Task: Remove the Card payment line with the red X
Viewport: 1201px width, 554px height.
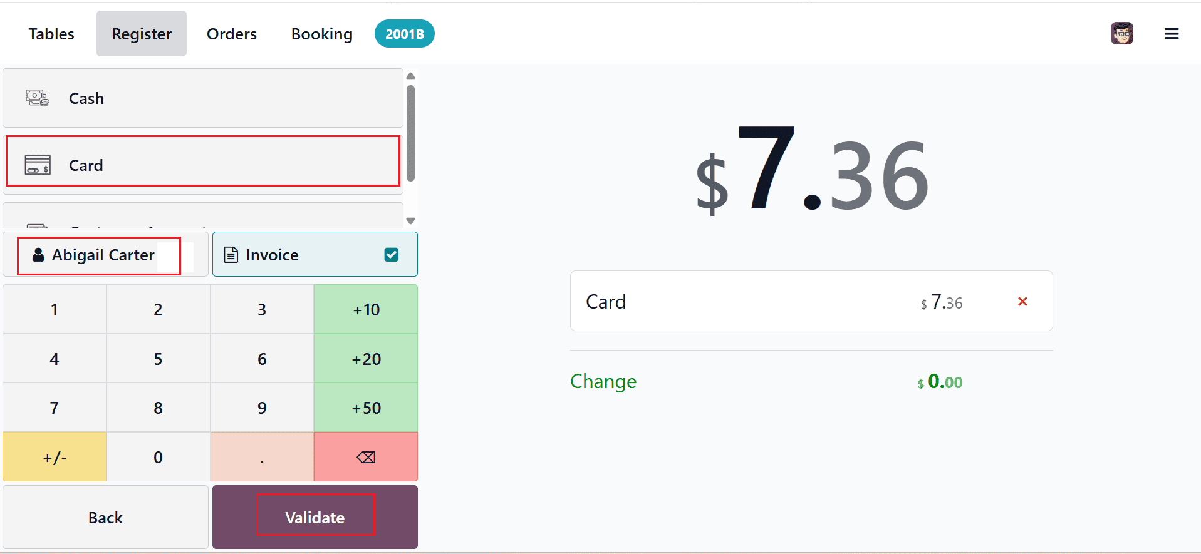Action: [x=1022, y=301]
